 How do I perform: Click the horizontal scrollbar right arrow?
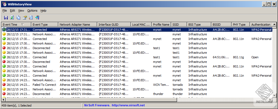pyautogui.click(x=270, y=100)
